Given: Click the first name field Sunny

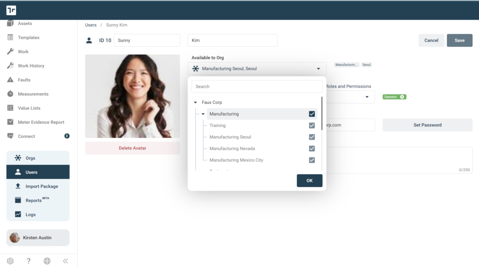Looking at the screenshot, I should tap(147, 40).
